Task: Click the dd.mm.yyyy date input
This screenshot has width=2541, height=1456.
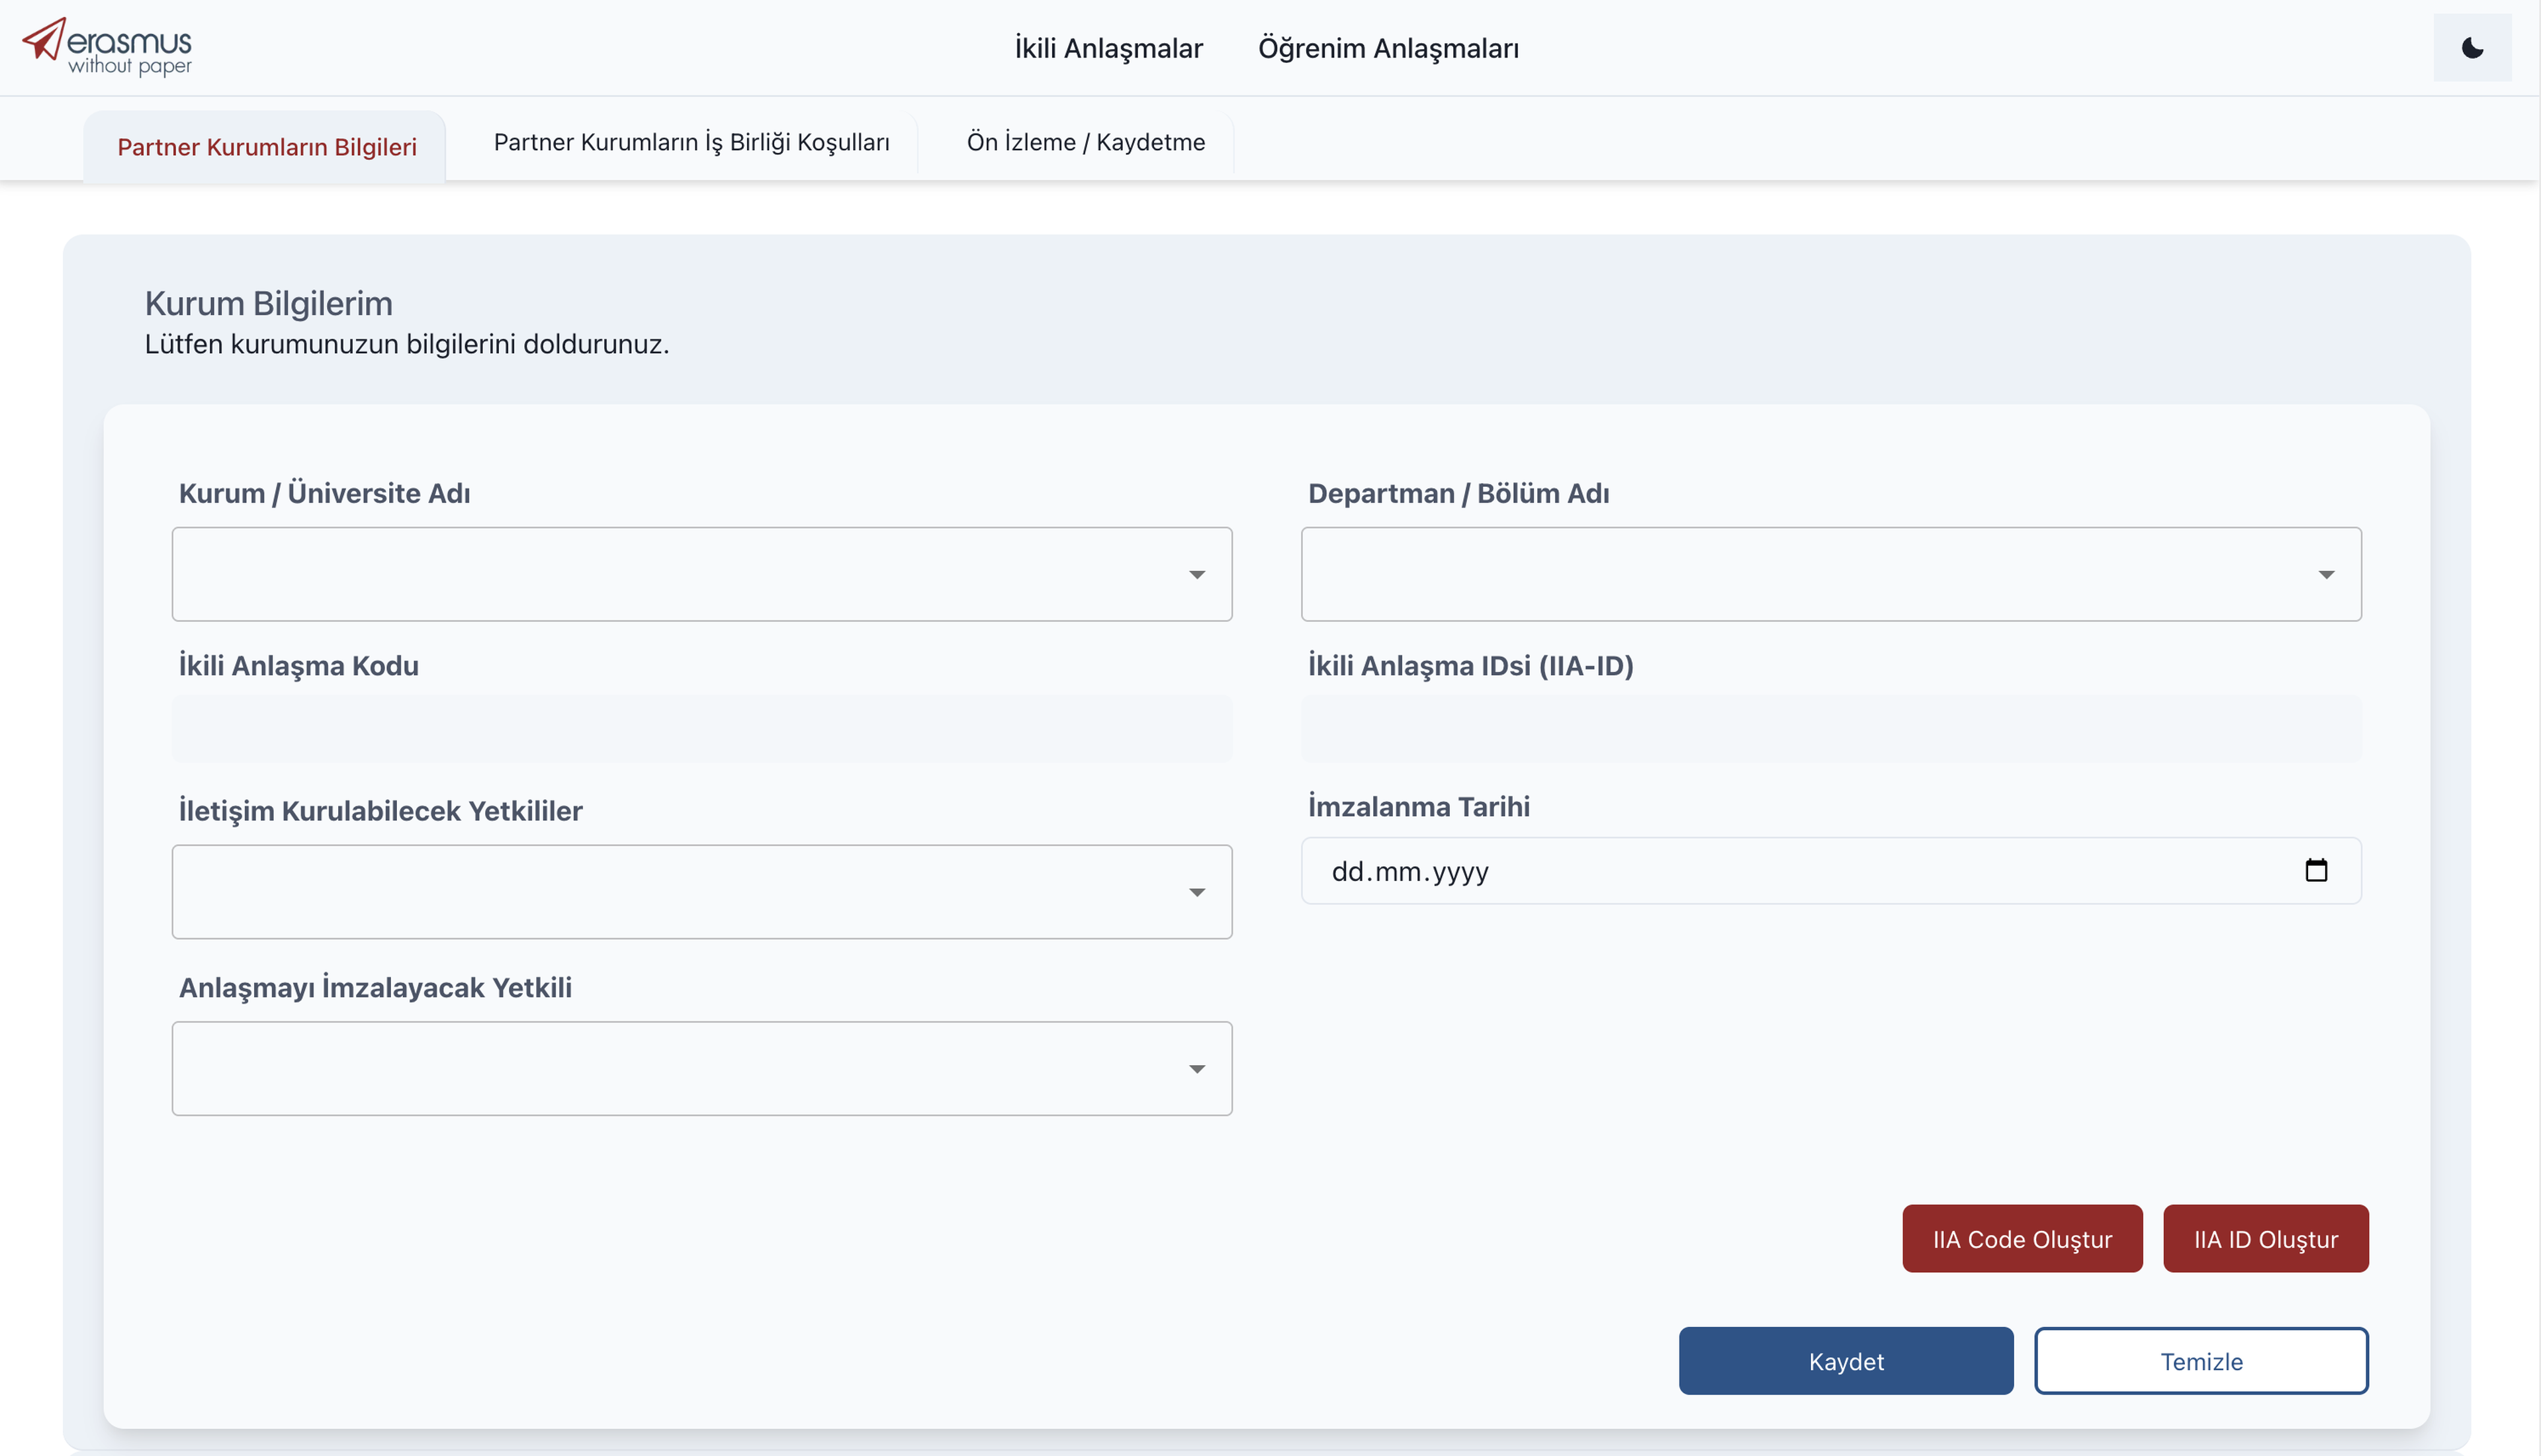Action: (1831, 871)
